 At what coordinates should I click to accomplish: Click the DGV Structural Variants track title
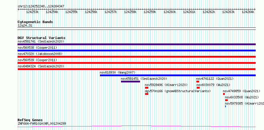pyautogui.click(x=42, y=38)
